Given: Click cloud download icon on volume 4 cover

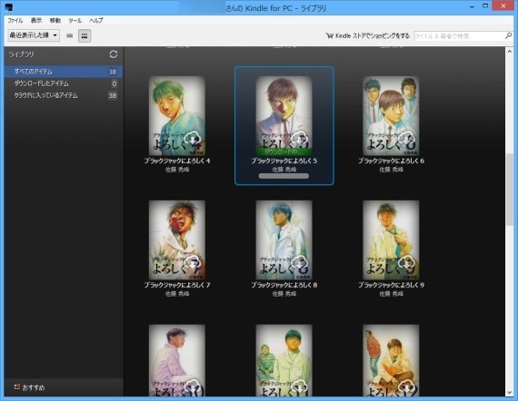Looking at the screenshot, I should pyautogui.click(x=193, y=139).
